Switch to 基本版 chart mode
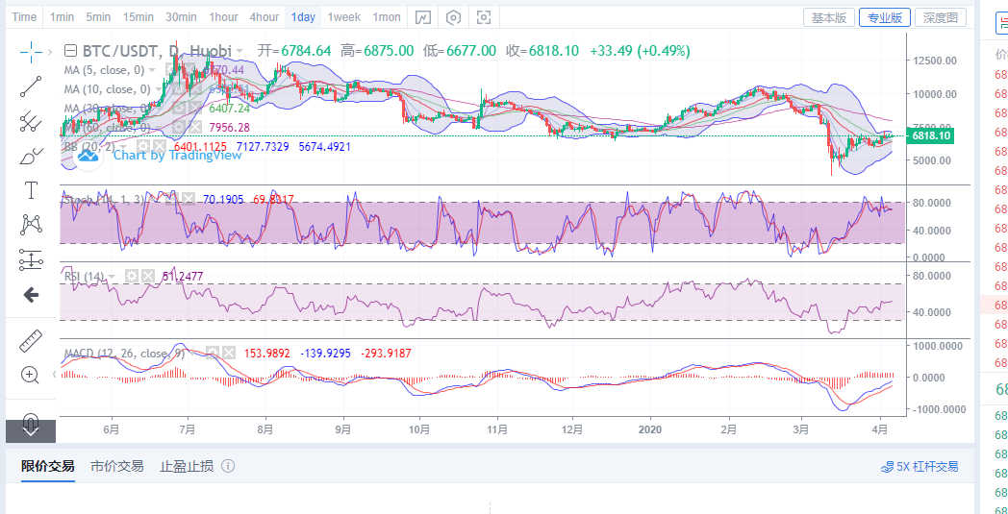 click(829, 17)
